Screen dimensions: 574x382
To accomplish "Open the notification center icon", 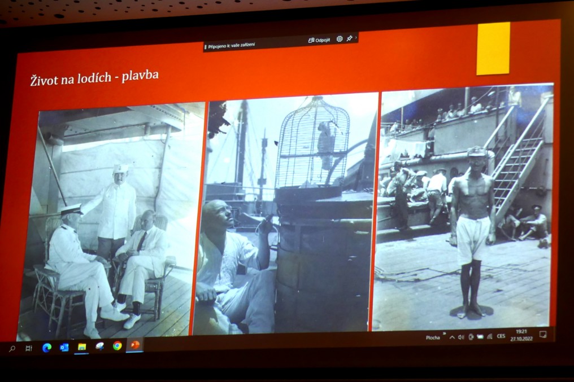I will click(x=543, y=334).
